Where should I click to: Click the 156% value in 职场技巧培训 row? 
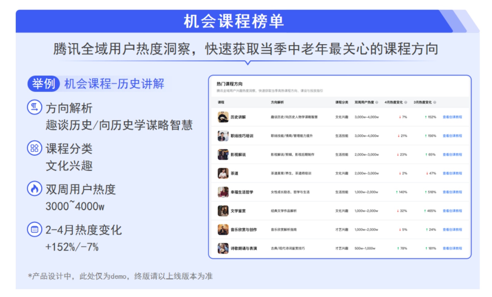coord(430,136)
